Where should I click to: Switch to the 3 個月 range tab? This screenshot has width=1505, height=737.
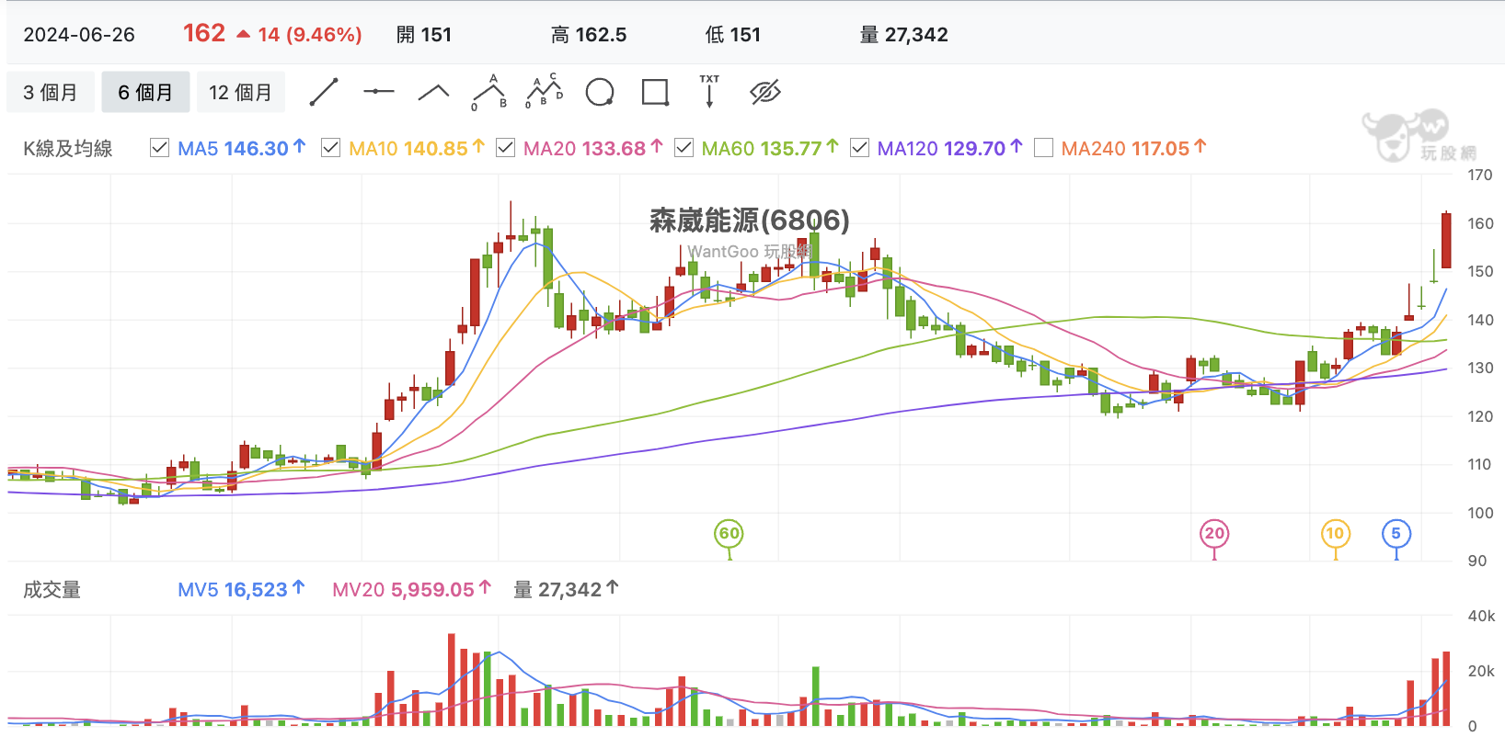(51, 92)
